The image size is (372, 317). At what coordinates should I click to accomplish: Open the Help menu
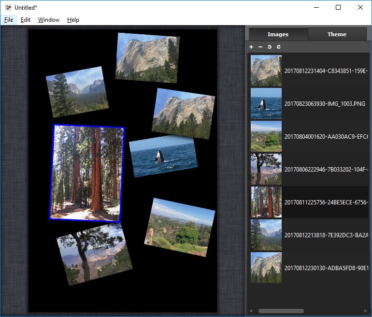(x=73, y=20)
